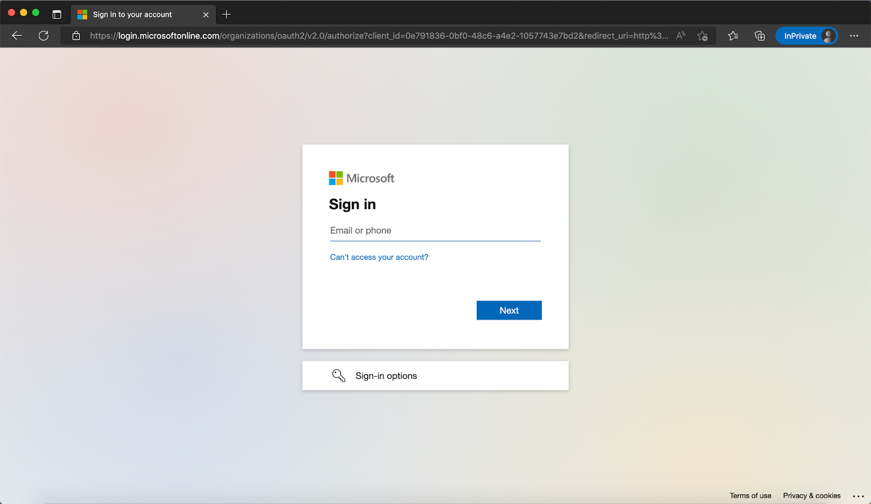Go back to the previous page
This screenshot has height=504, width=871.
[x=17, y=36]
